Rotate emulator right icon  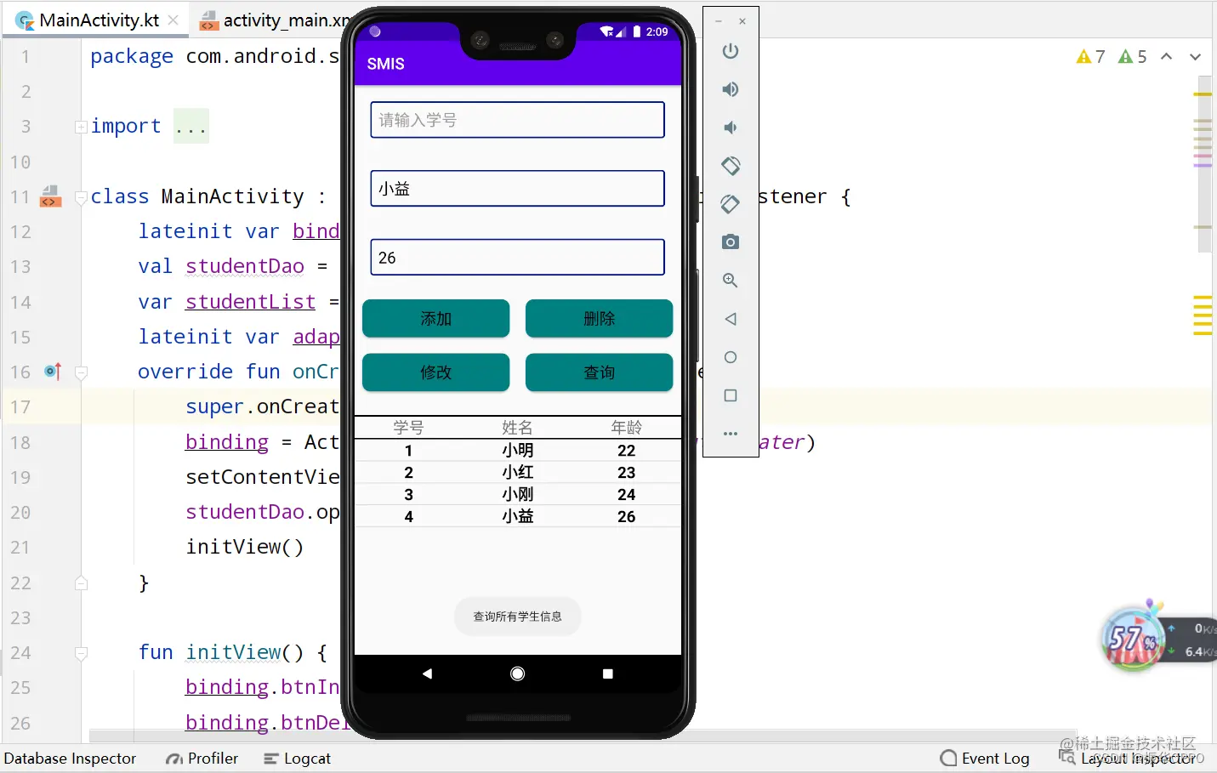[x=730, y=204]
